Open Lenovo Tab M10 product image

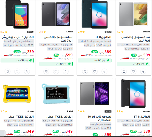point(95,94)
